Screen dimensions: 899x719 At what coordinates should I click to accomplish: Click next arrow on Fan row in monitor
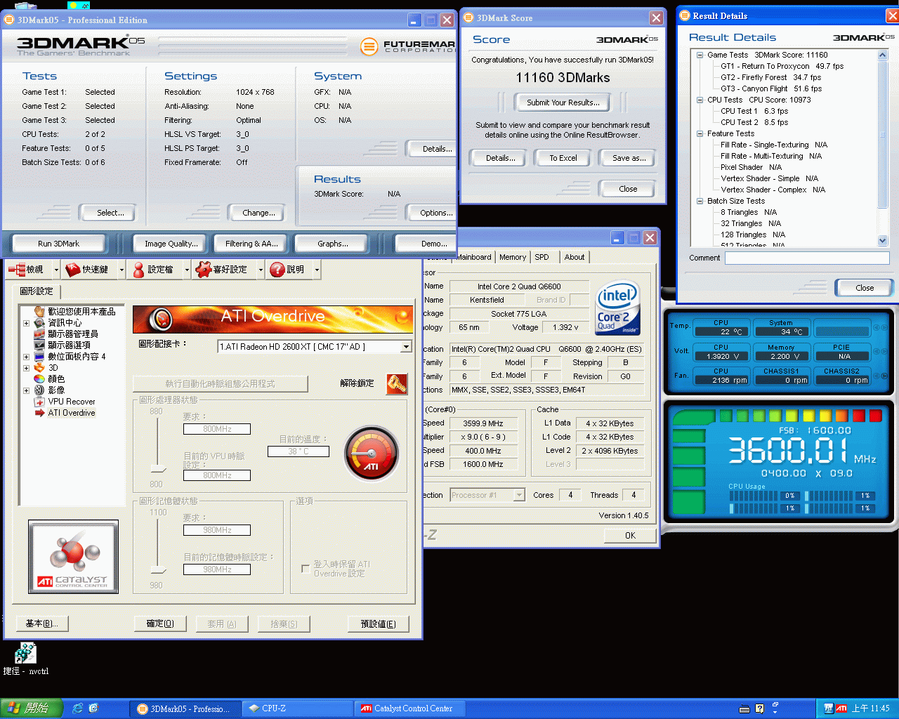click(x=884, y=376)
